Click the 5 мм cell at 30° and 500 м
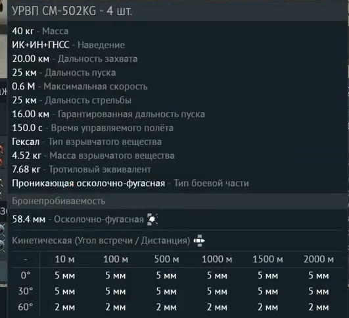The width and height of the screenshot is (349, 318). click(x=166, y=291)
